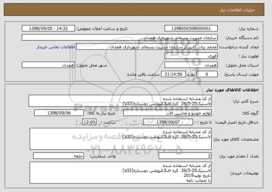The image size is (272, 192).
Task: Select the نام دستگاه خریدار label
Action: coord(242,38)
